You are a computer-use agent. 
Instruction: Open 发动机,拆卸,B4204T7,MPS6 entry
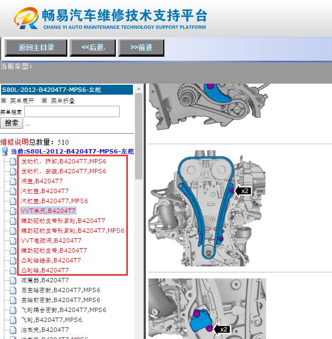[63, 161]
